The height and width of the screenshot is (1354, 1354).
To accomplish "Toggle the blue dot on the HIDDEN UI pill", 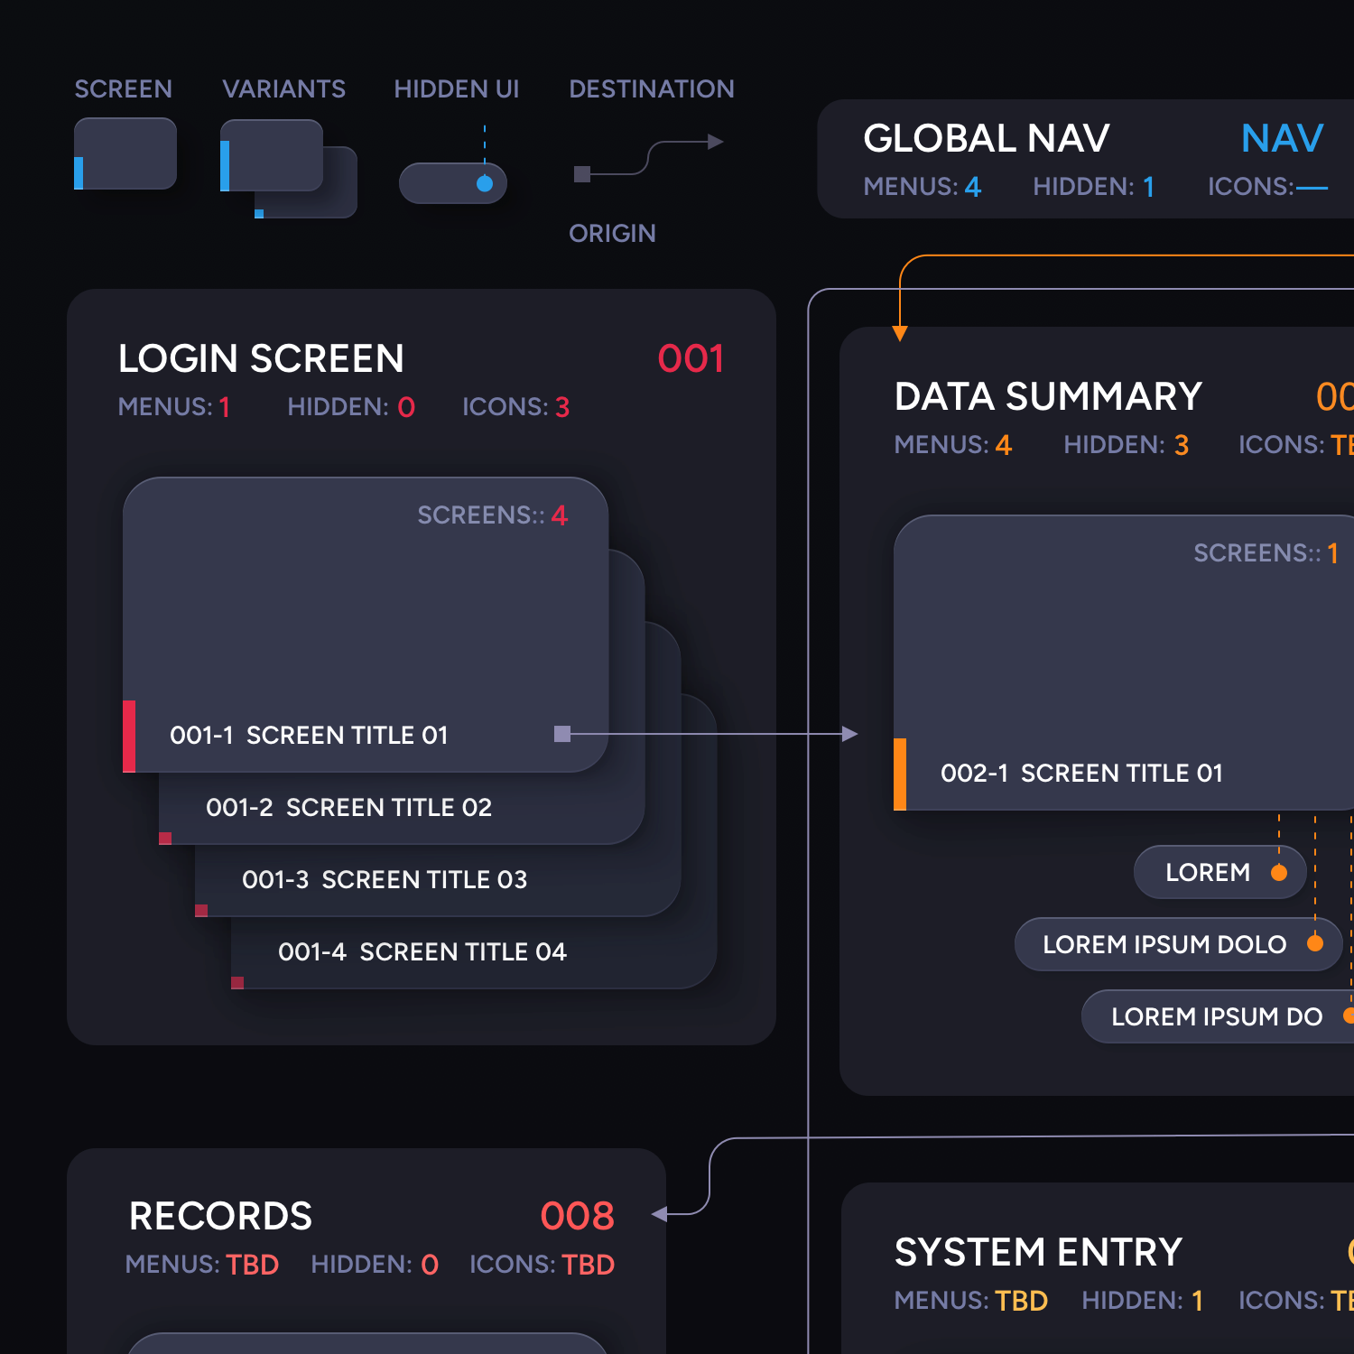I will tap(485, 182).
